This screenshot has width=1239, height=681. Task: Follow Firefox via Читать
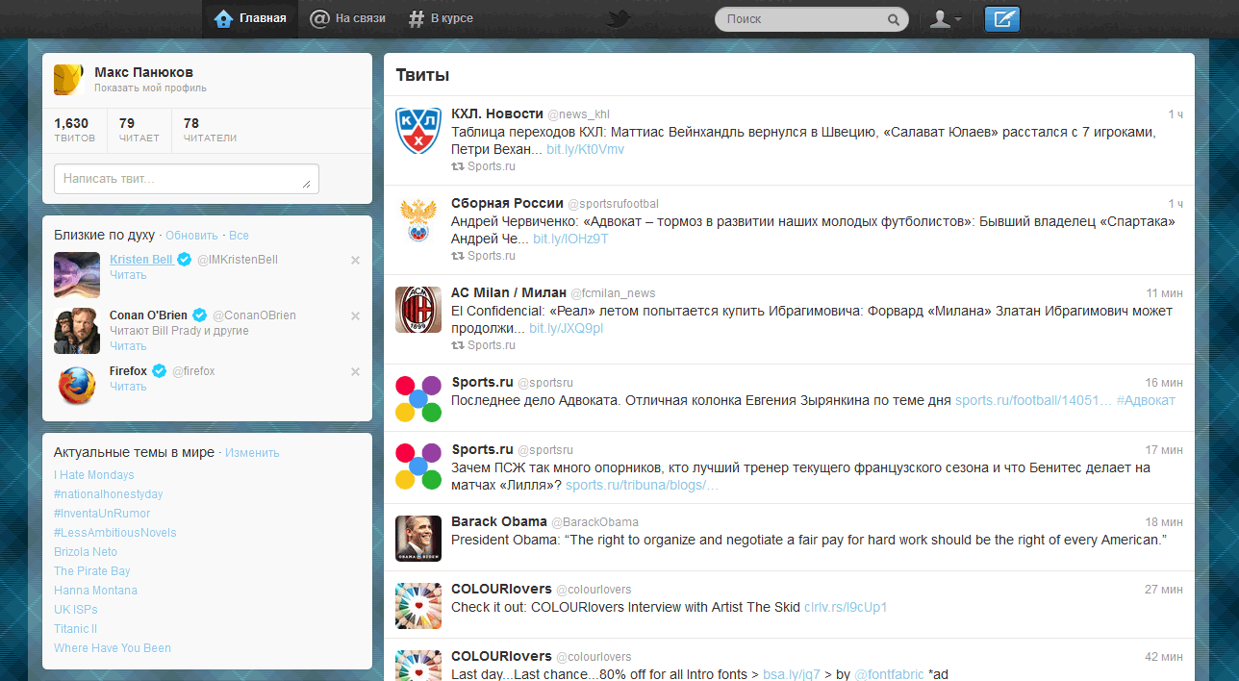[128, 387]
